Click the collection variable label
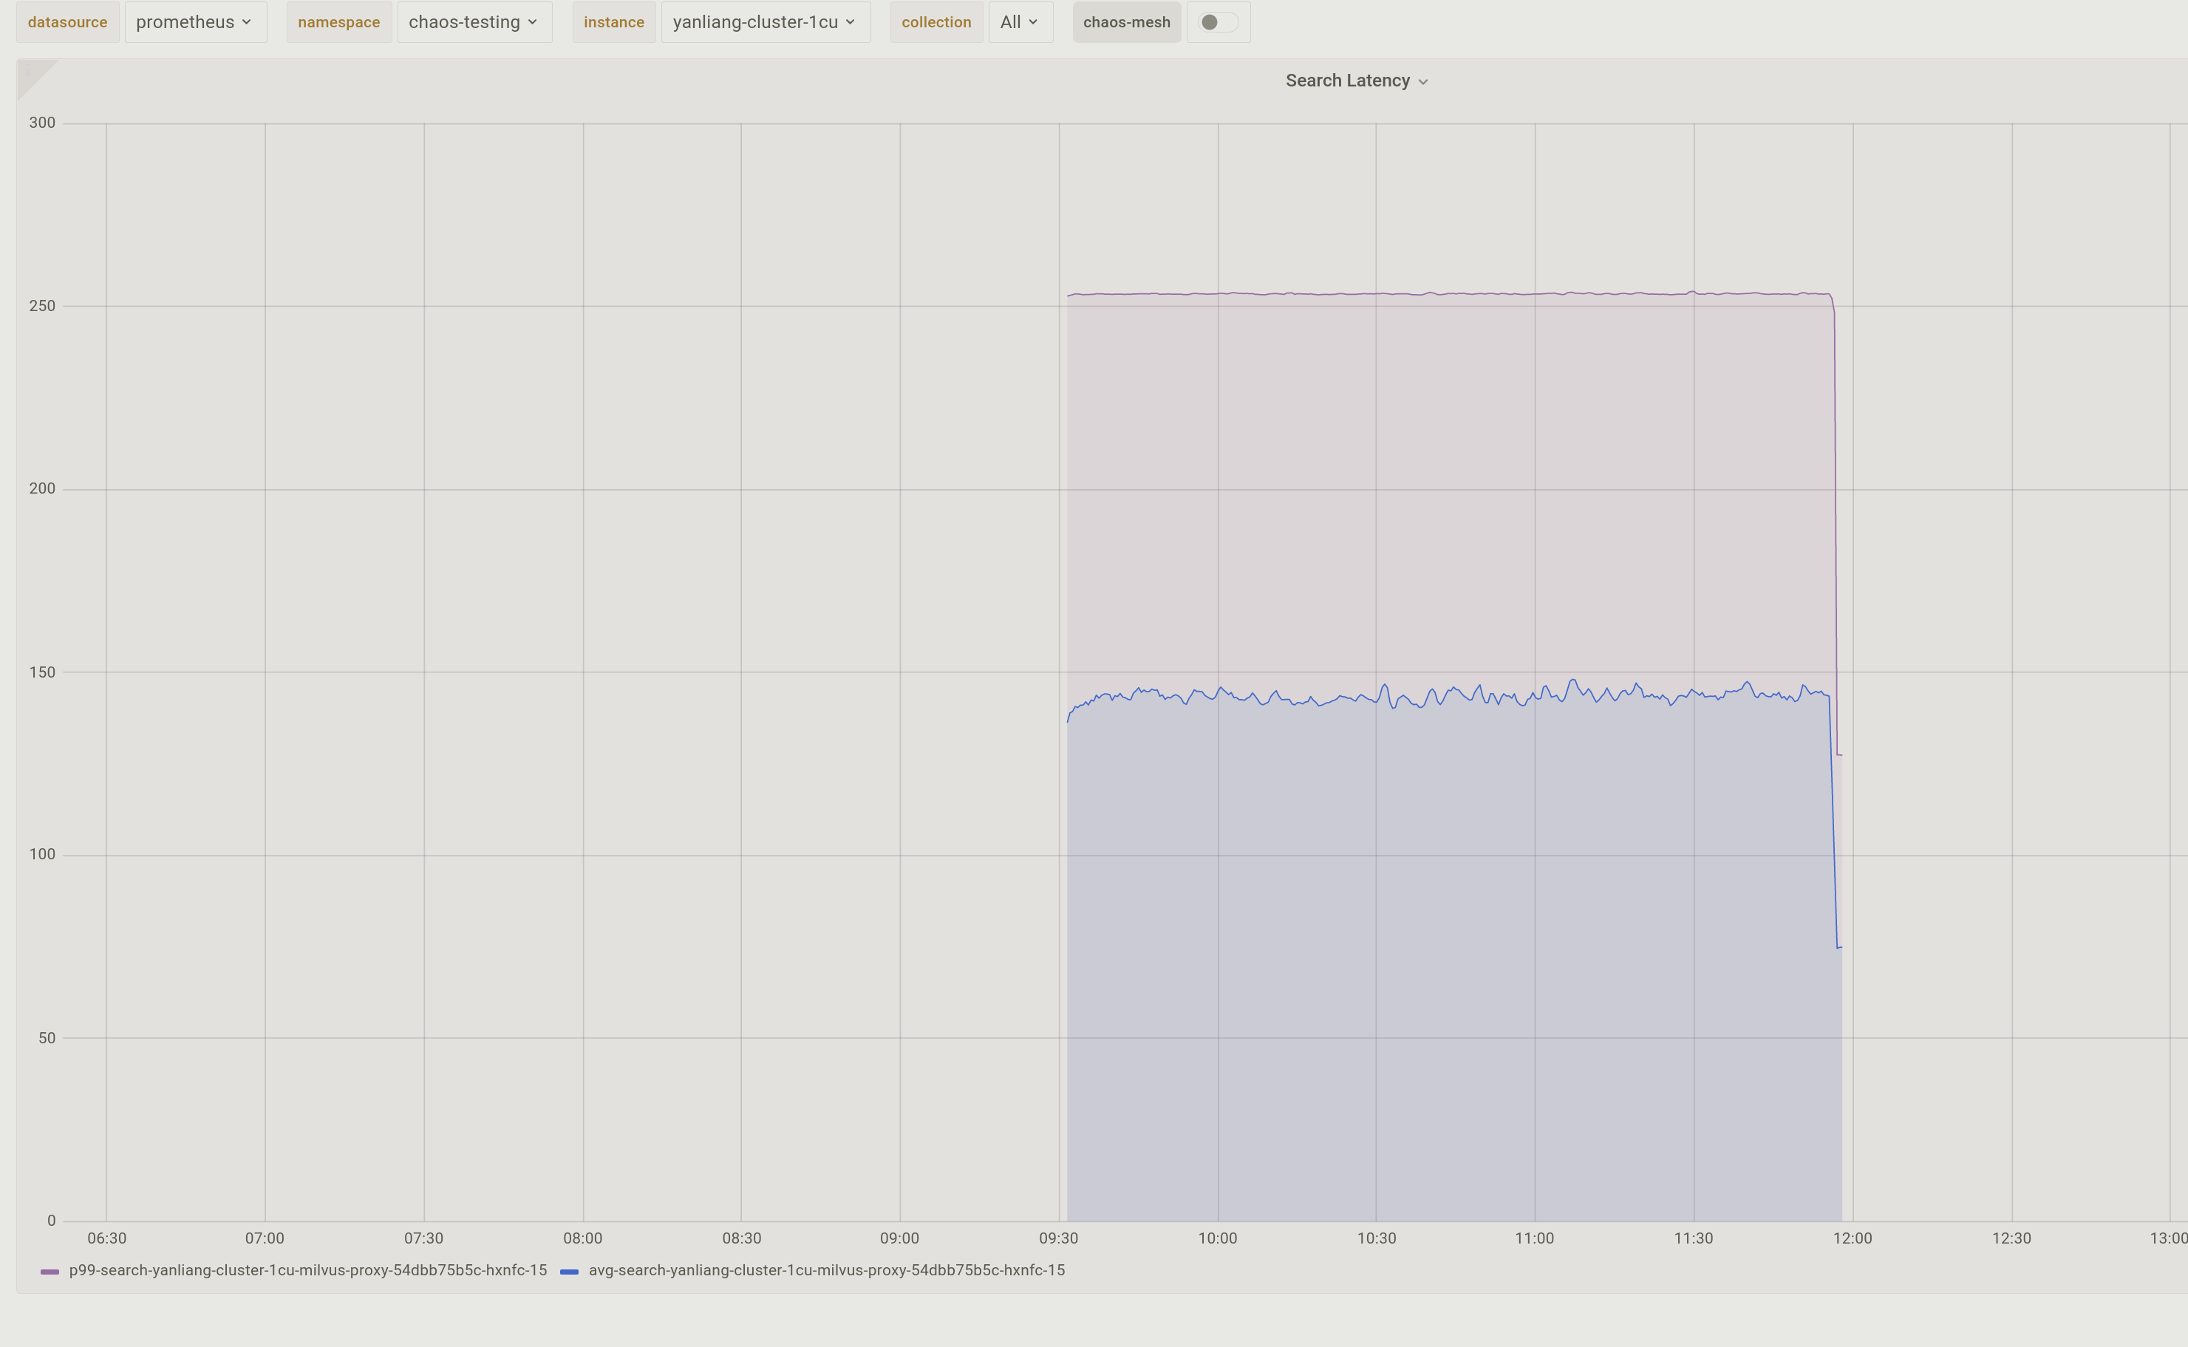This screenshot has height=1347, width=2188. coord(936,21)
